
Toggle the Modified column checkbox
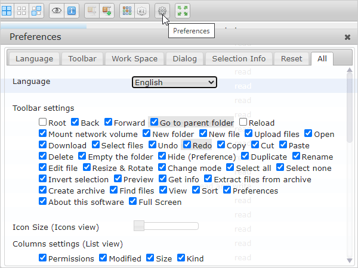click(103, 258)
